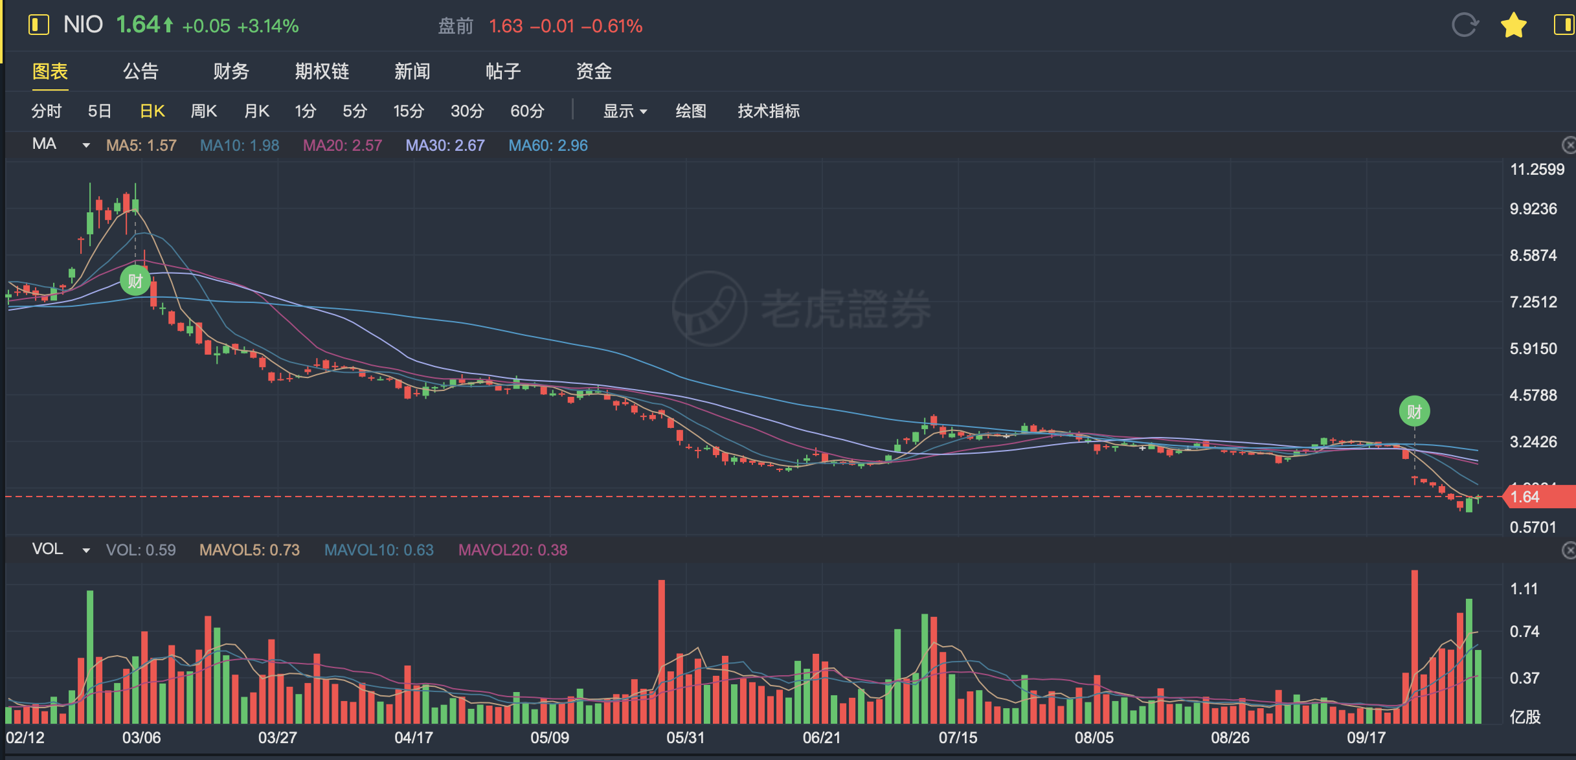1576x760 pixels.
Task: Close the VOL indicator panel
Action: click(x=1568, y=550)
